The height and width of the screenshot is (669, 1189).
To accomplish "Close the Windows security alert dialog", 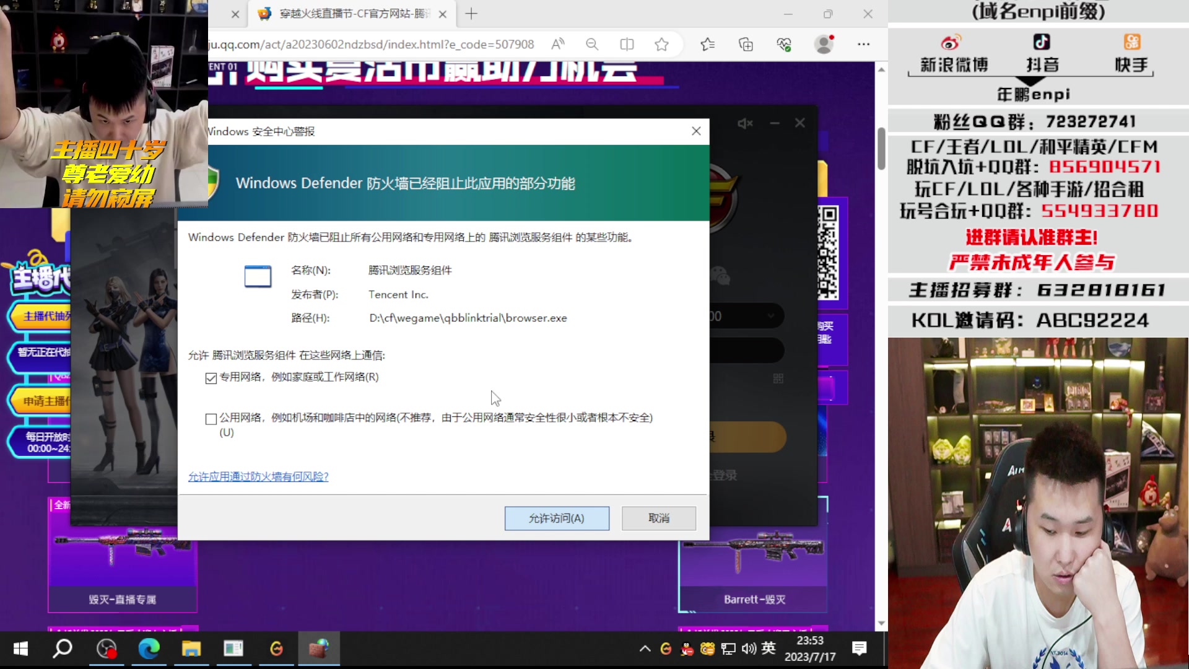I will (696, 131).
